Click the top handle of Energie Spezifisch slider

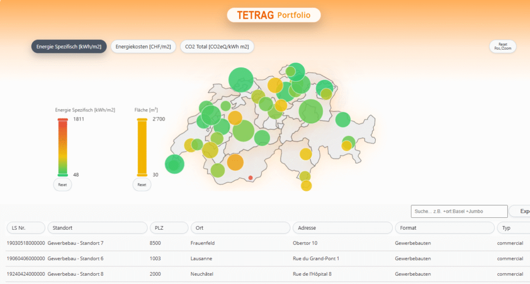(x=63, y=120)
